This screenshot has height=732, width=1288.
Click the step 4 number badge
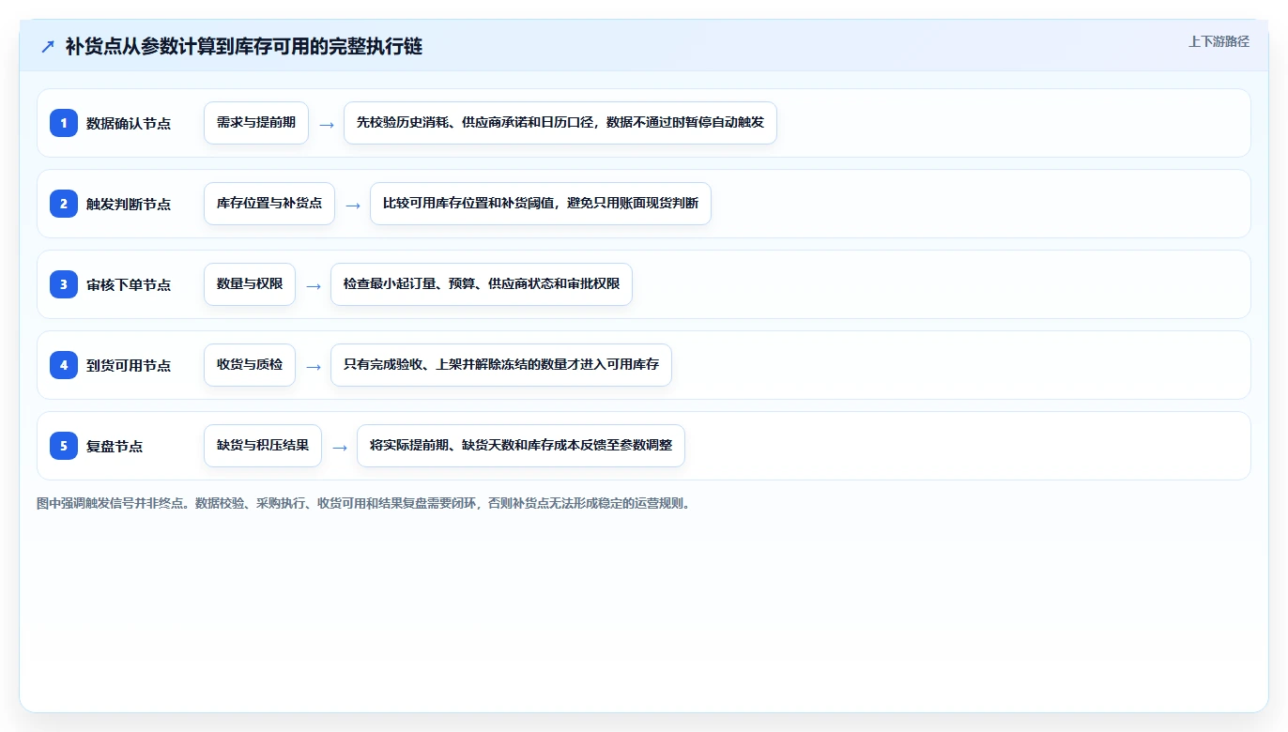(x=64, y=365)
